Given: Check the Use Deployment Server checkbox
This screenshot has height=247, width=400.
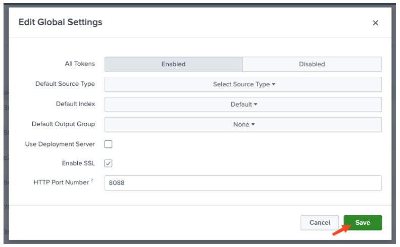Looking at the screenshot, I should point(109,144).
